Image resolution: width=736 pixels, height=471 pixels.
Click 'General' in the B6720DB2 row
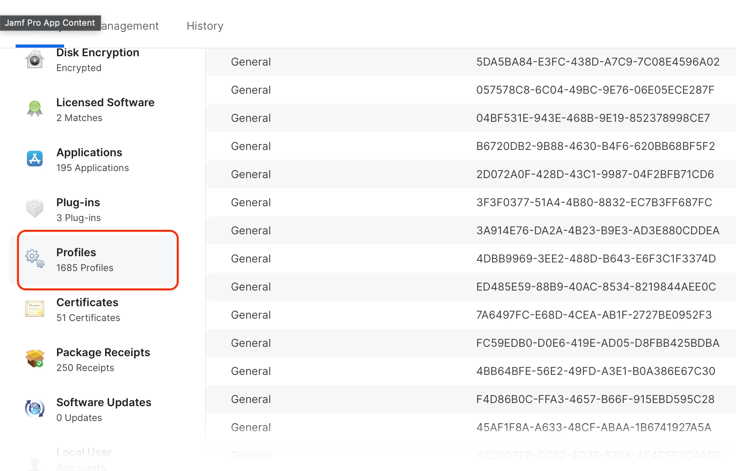[251, 146]
